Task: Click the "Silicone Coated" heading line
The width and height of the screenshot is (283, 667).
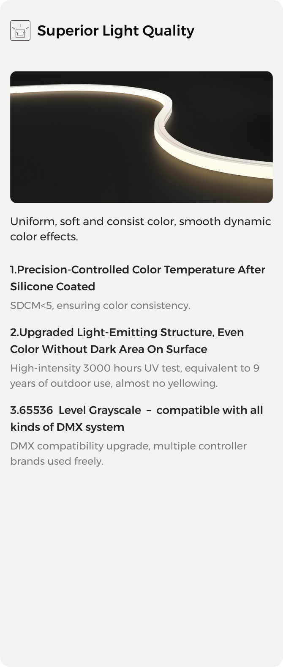Action: coord(52,287)
